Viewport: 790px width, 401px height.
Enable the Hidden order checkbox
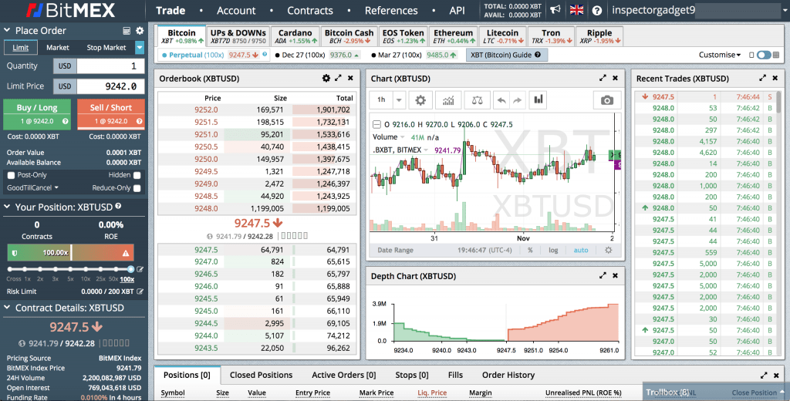coord(137,175)
